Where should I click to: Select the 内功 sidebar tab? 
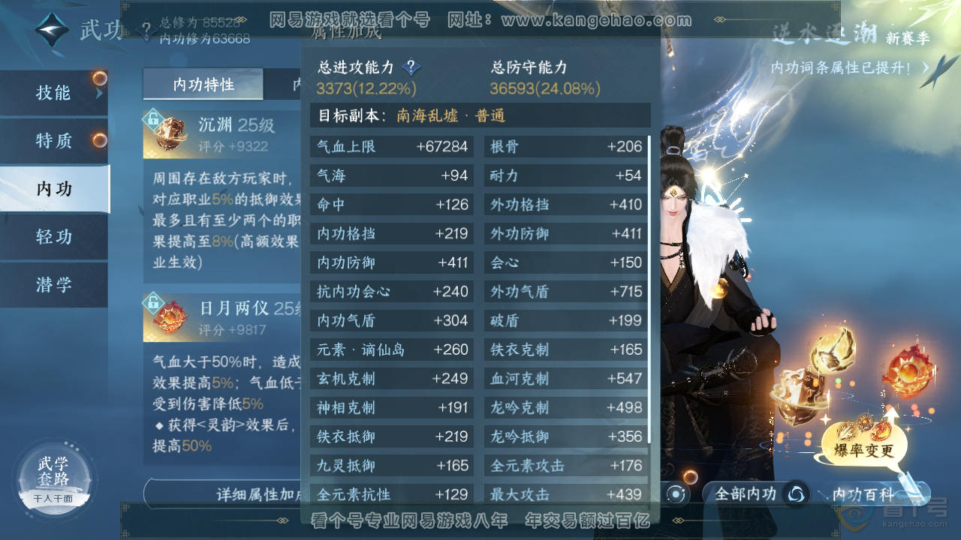tap(54, 189)
